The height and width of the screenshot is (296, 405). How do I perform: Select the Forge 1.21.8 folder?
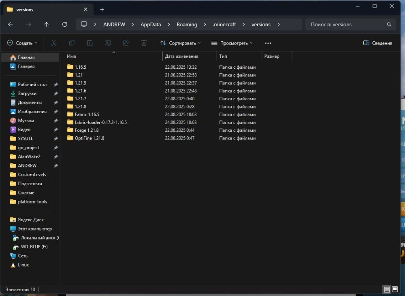tap(83, 130)
